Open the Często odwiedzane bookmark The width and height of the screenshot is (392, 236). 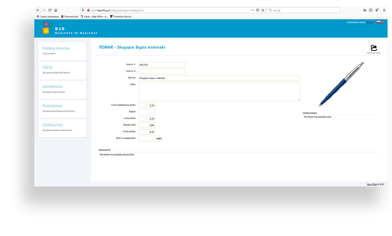coord(48,17)
